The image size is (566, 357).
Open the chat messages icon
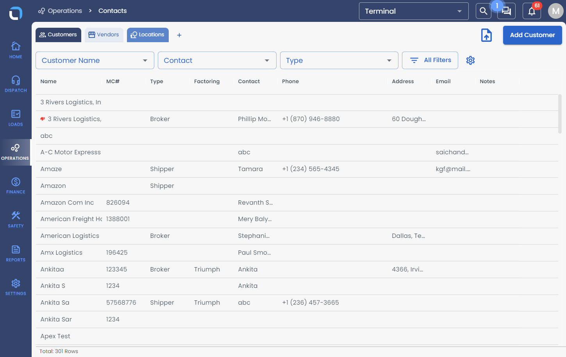[x=506, y=11]
